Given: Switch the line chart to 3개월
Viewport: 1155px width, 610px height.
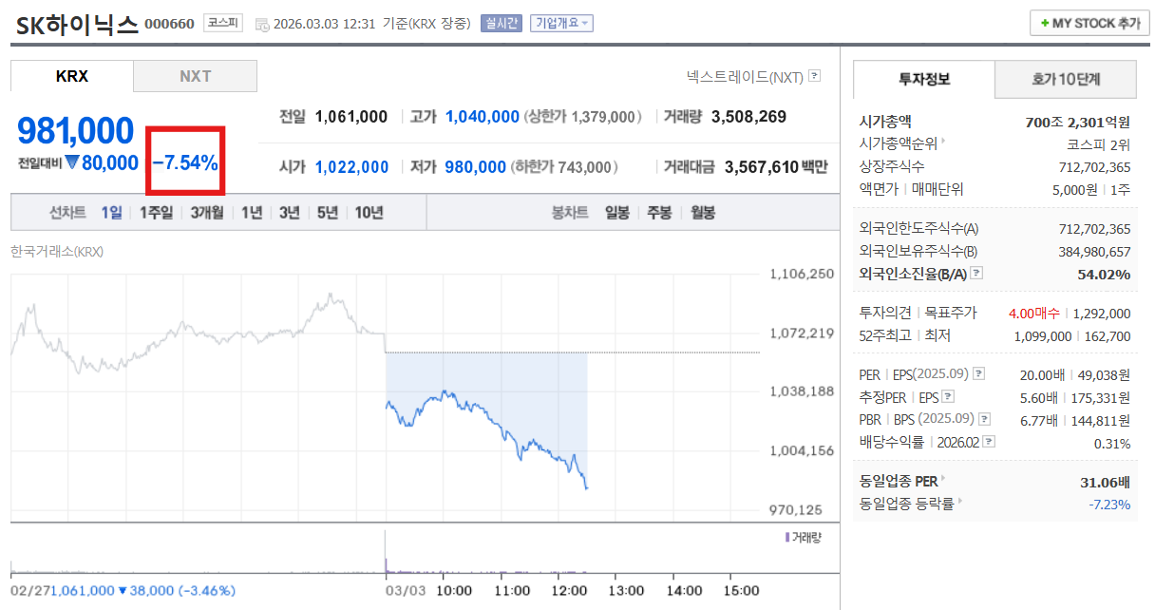Looking at the screenshot, I should pos(206,213).
